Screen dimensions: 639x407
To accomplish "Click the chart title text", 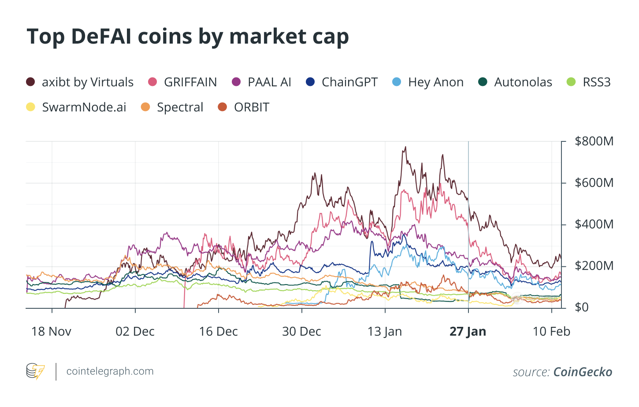I will coord(188,37).
